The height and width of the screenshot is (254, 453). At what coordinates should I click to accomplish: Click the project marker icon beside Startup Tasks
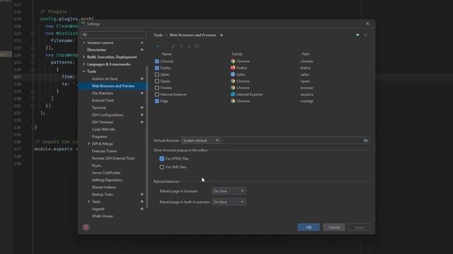(x=142, y=195)
